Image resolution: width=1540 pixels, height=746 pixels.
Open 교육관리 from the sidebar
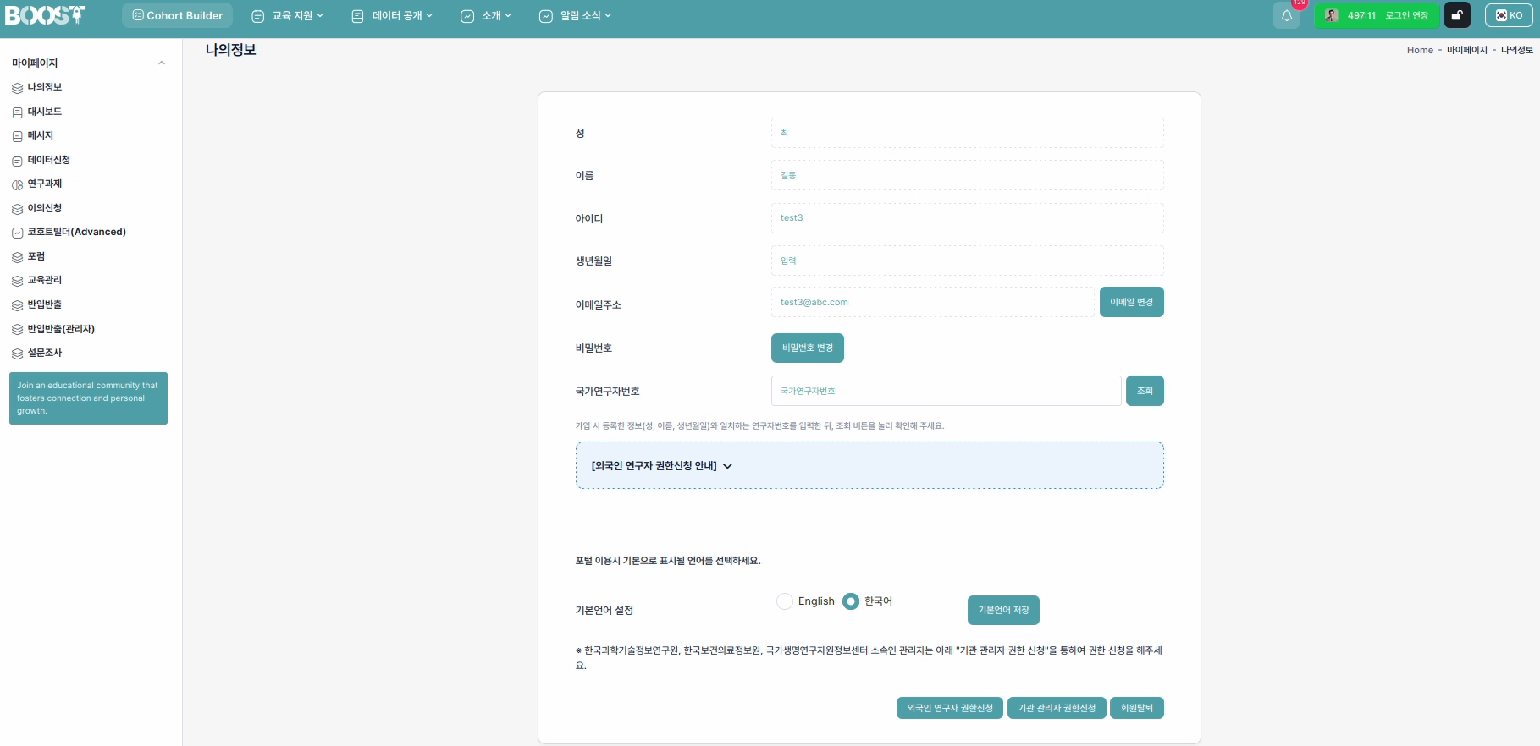tap(45, 280)
